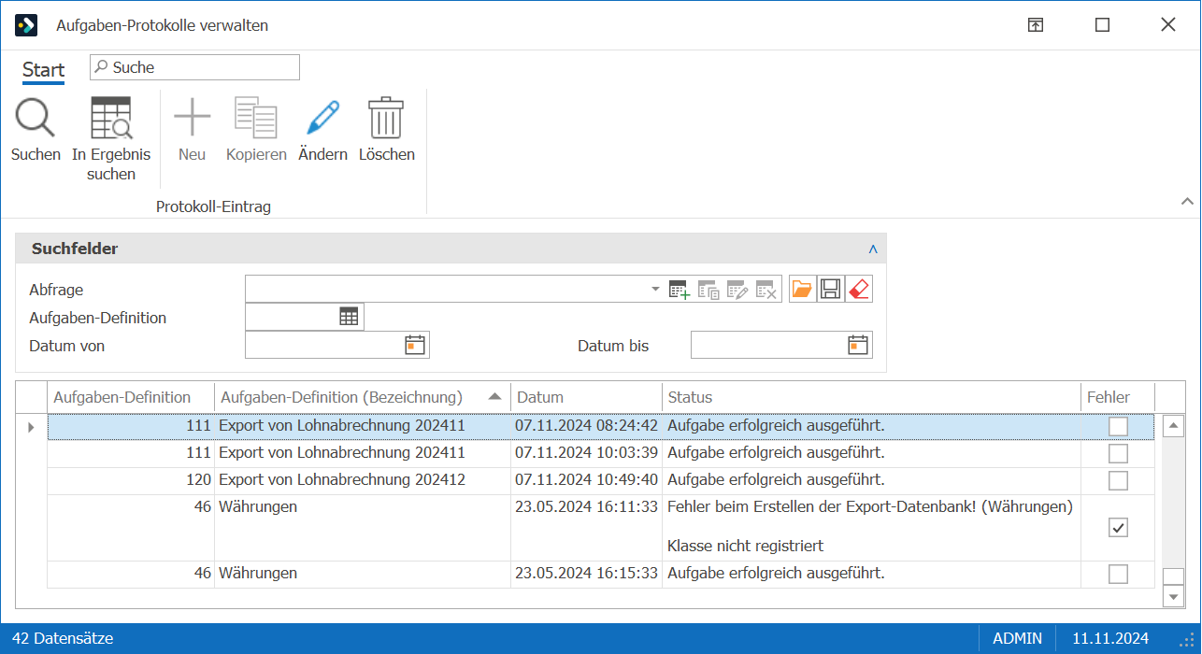Click the Ändern pencil icon
The height and width of the screenshot is (654, 1202).
point(322,118)
